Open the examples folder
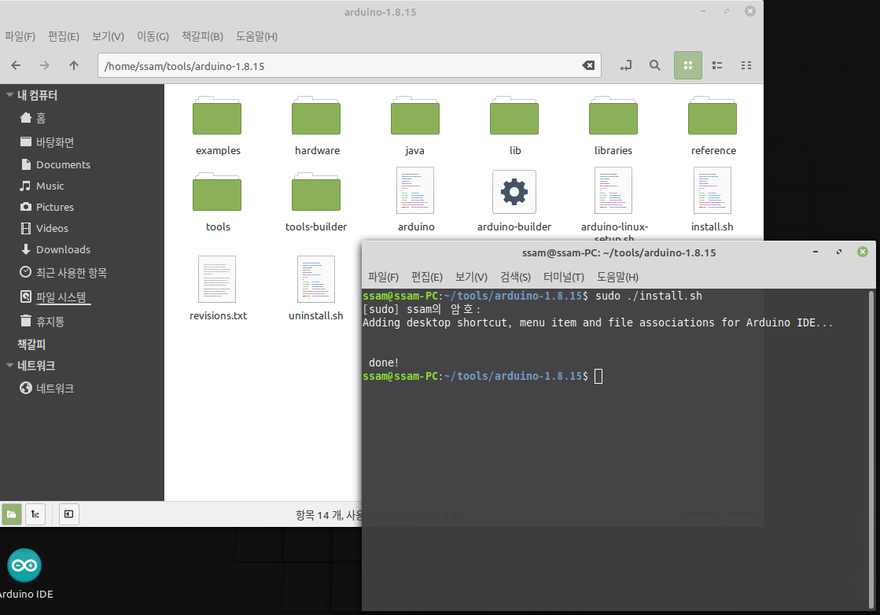The width and height of the screenshot is (880, 615). 218,126
